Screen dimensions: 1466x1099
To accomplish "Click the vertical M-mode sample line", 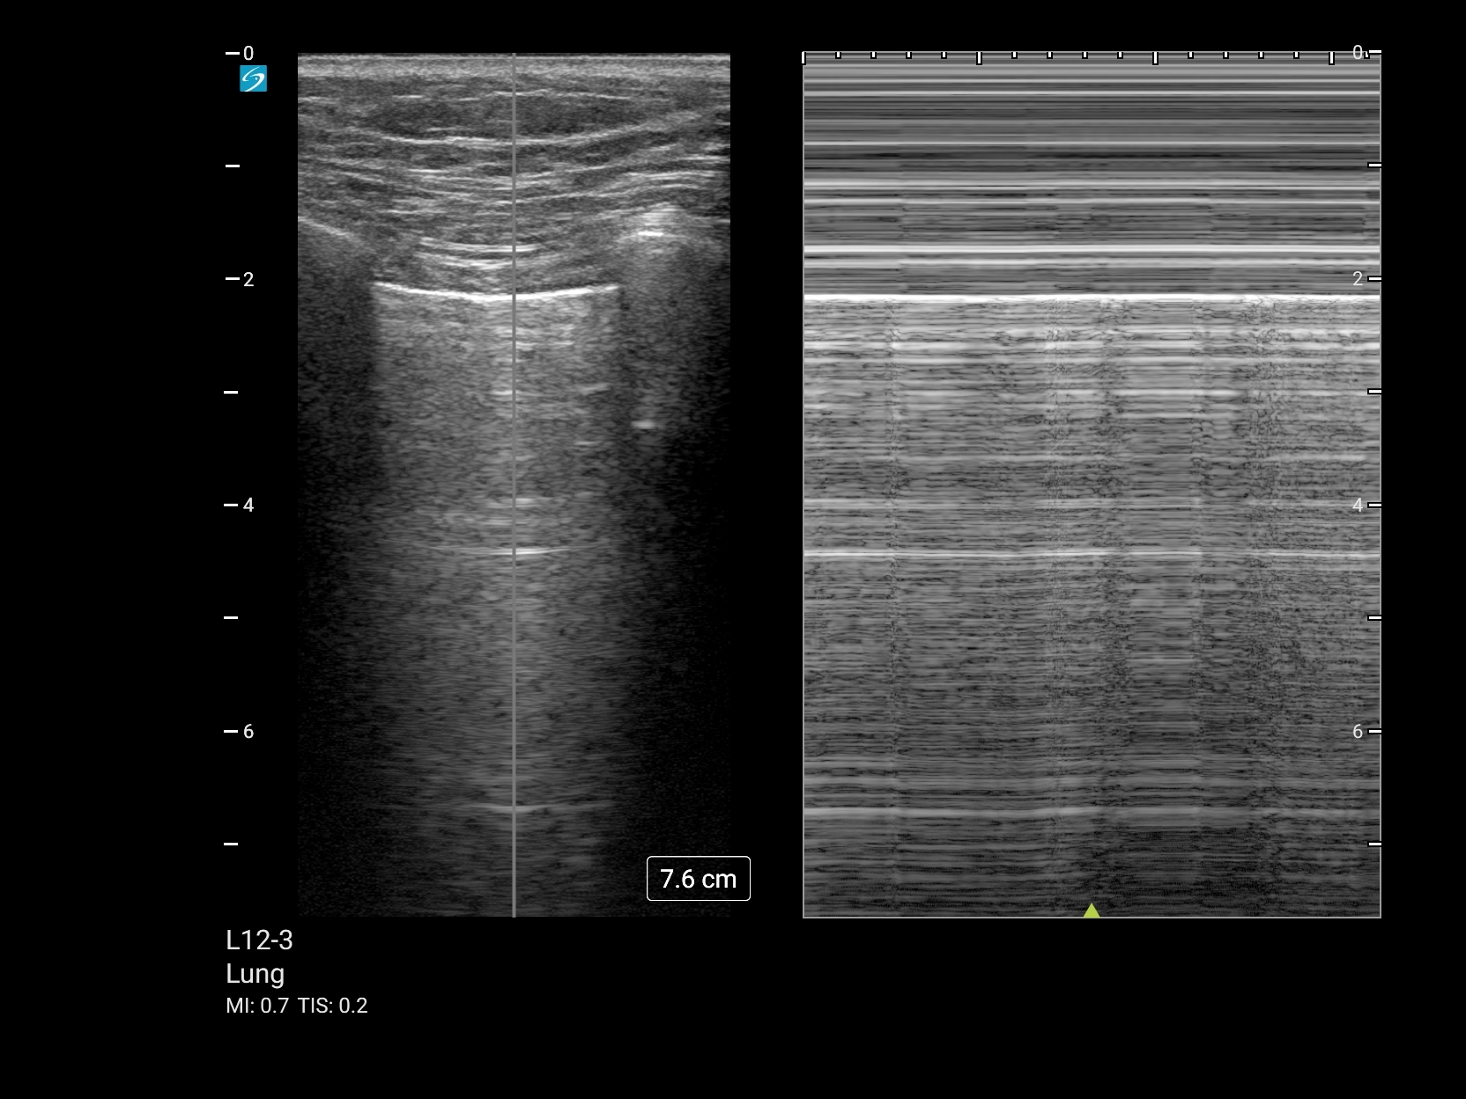I will tap(515, 616).
